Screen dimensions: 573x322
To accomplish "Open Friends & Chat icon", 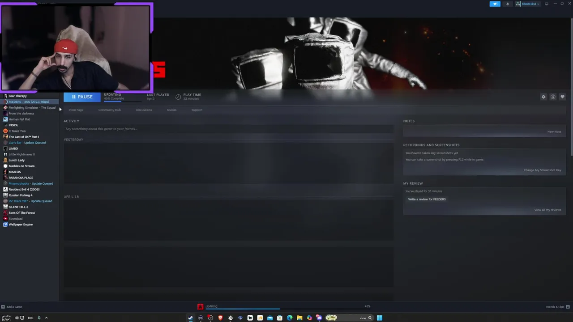I will pyautogui.click(x=568, y=307).
